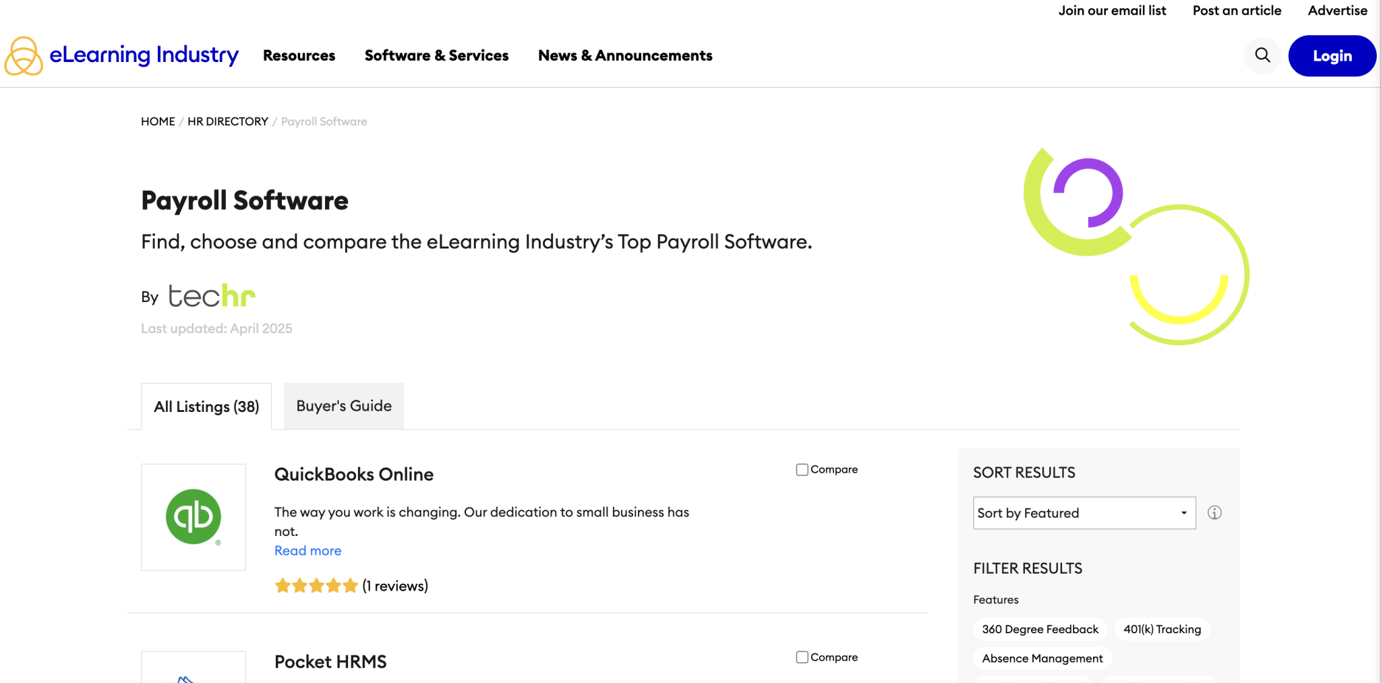Open the Sort by Featured dropdown
This screenshot has width=1381, height=683.
click(x=1084, y=513)
